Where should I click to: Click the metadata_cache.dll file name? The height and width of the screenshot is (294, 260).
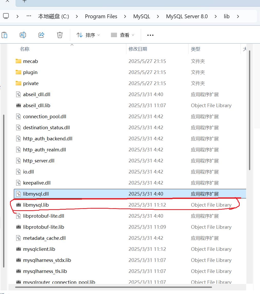click(x=44, y=238)
